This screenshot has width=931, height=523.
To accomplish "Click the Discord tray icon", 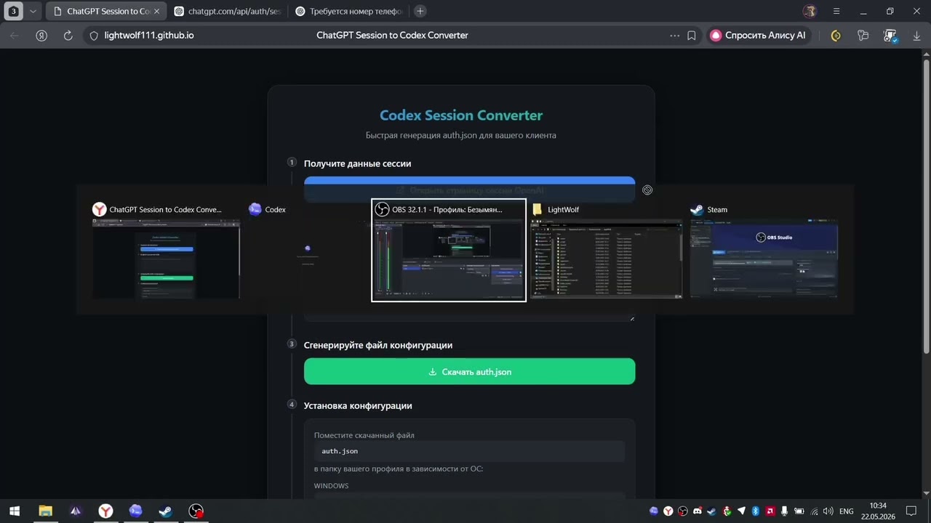I will [698, 511].
